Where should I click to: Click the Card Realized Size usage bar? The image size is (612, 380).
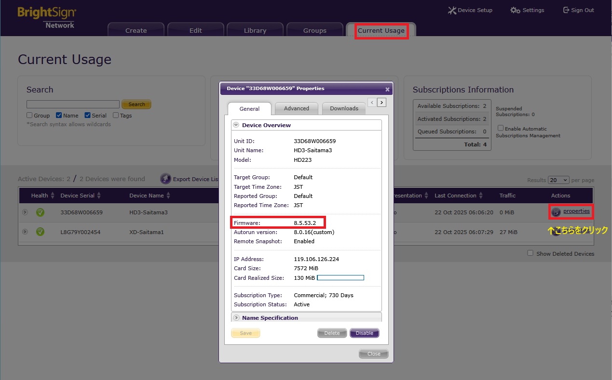340,278
